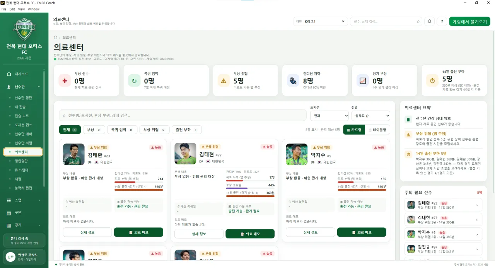The width and height of the screenshot is (495, 268).
Task: Click the 14-day workload timer icon
Action: (x=432, y=81)
